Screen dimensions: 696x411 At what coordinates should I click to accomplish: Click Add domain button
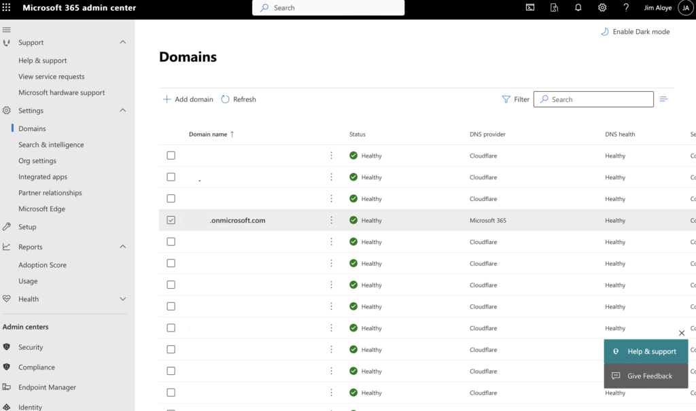click(188, 99)
